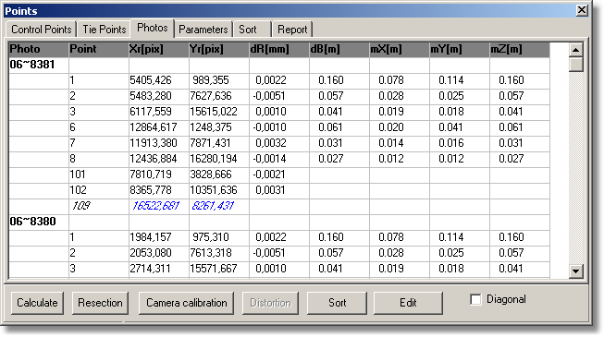
Task: Switch to the Sort tab
Action: pyautogui.click(x=252, y=30)
